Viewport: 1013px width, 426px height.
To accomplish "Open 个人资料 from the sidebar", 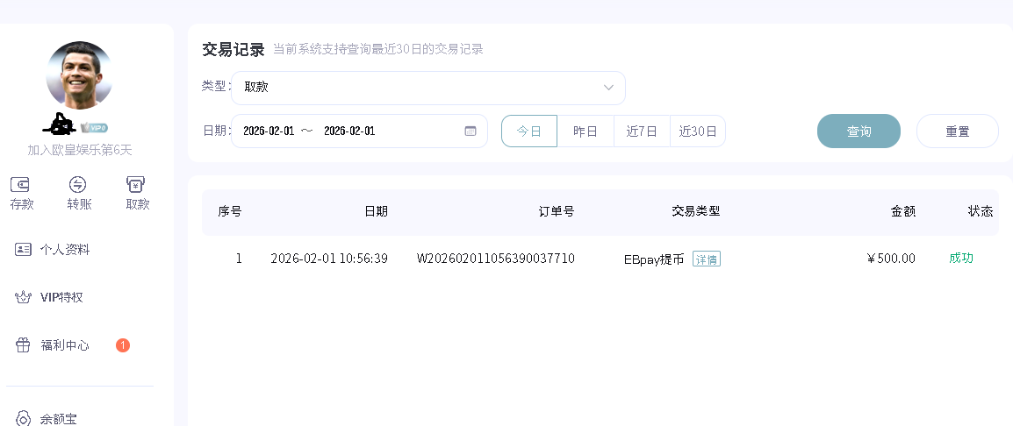I will [64, 250].
